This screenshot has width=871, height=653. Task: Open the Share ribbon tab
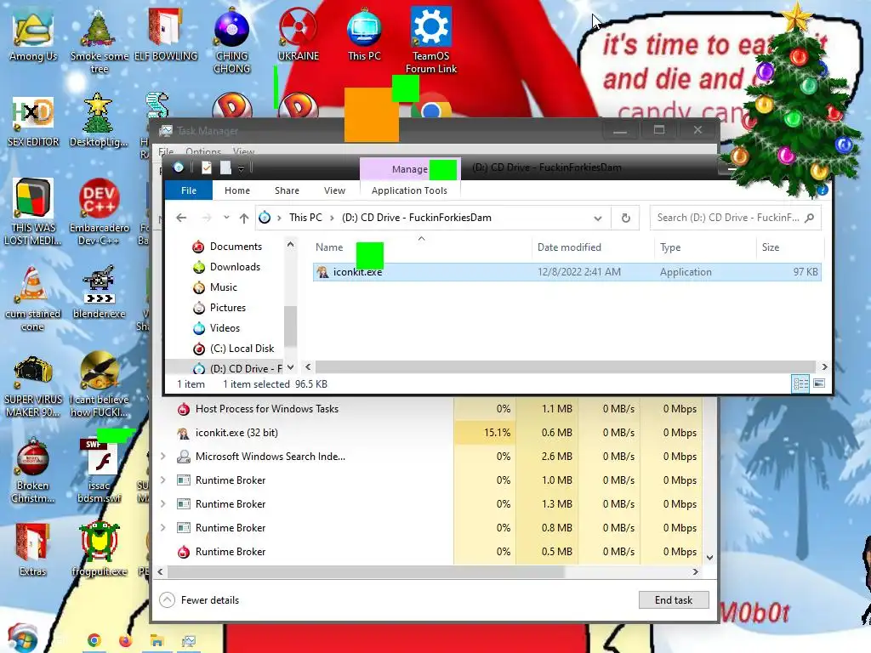coord(287,190)
